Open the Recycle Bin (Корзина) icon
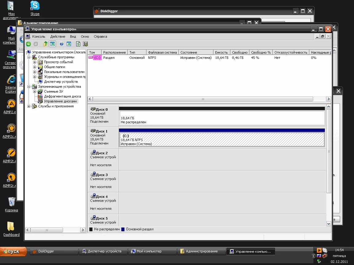 [11, 204]
